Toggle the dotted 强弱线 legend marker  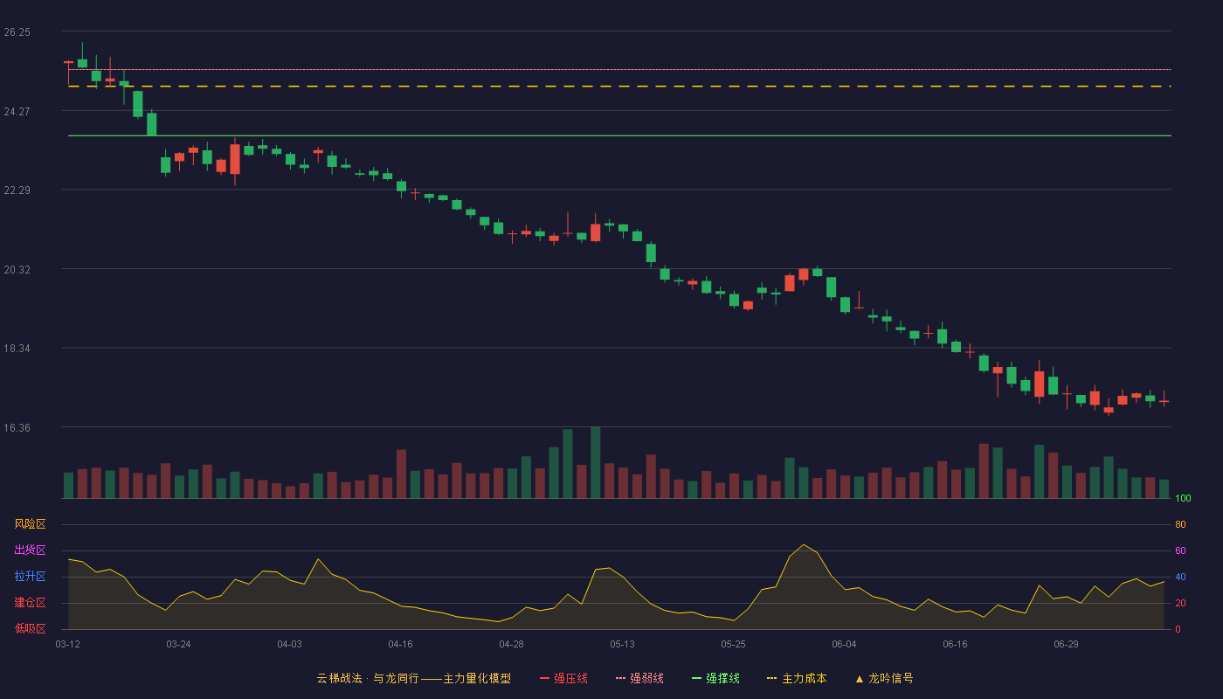click(x=621, y=678)
